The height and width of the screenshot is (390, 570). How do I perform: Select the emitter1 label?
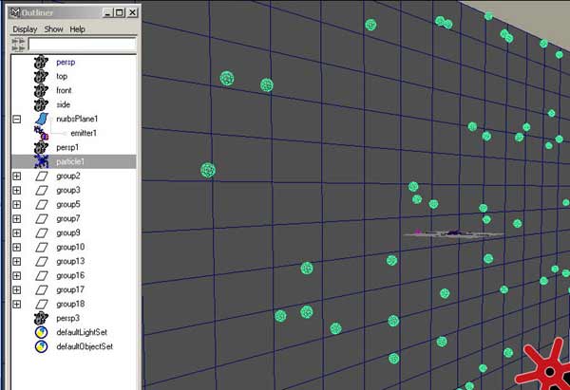(x=84, y=133)
